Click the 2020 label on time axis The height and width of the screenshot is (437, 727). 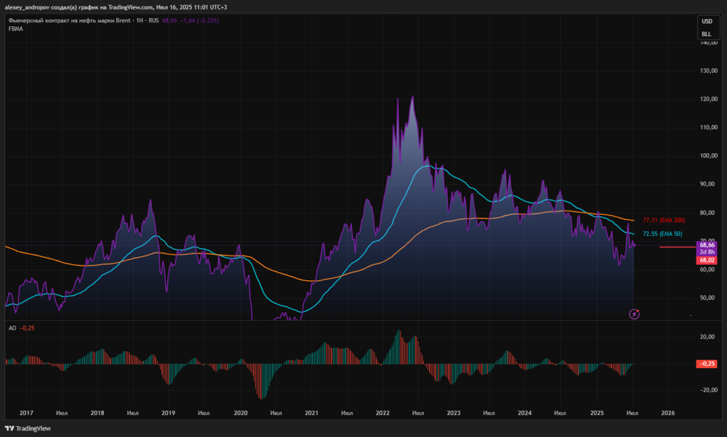tap(241, 412)
